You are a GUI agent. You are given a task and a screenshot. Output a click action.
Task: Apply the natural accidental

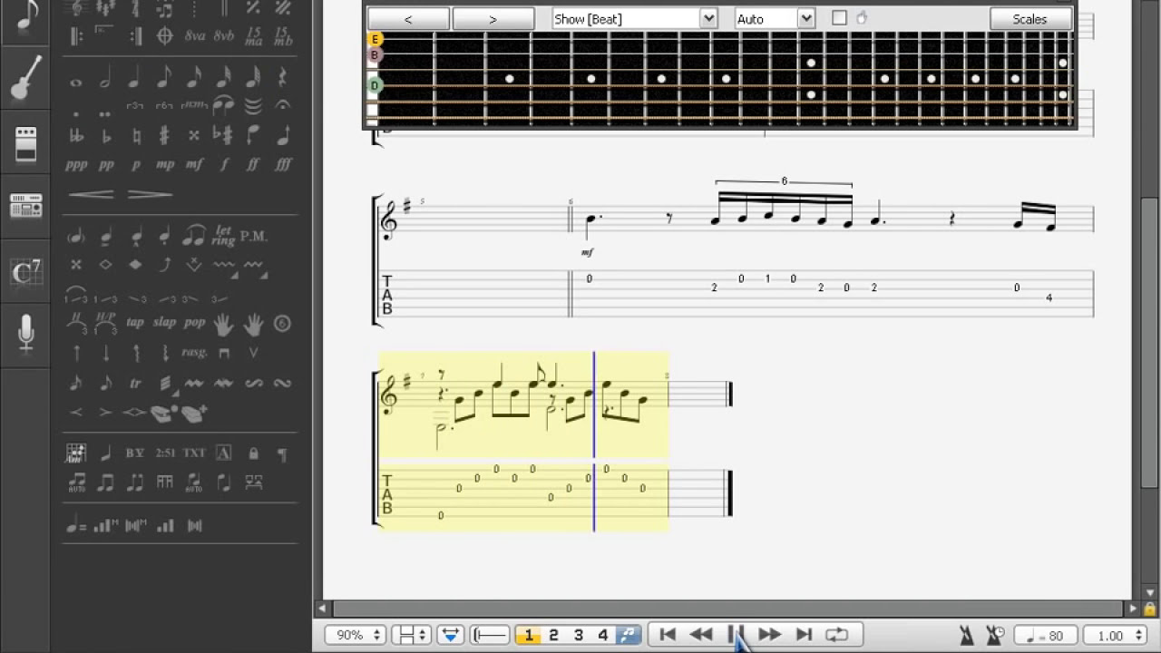pyautogui.click(x=135, y=136)
